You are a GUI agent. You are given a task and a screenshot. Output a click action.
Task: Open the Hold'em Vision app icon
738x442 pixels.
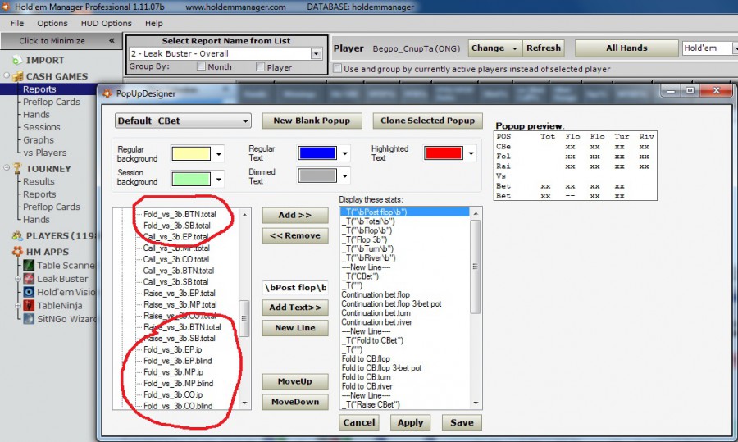29,292
